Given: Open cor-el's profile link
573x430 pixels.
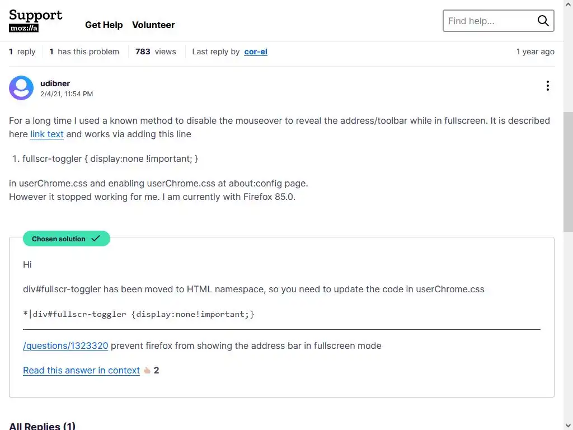Looking at the screenshot, I should click(x=256, y=52).
